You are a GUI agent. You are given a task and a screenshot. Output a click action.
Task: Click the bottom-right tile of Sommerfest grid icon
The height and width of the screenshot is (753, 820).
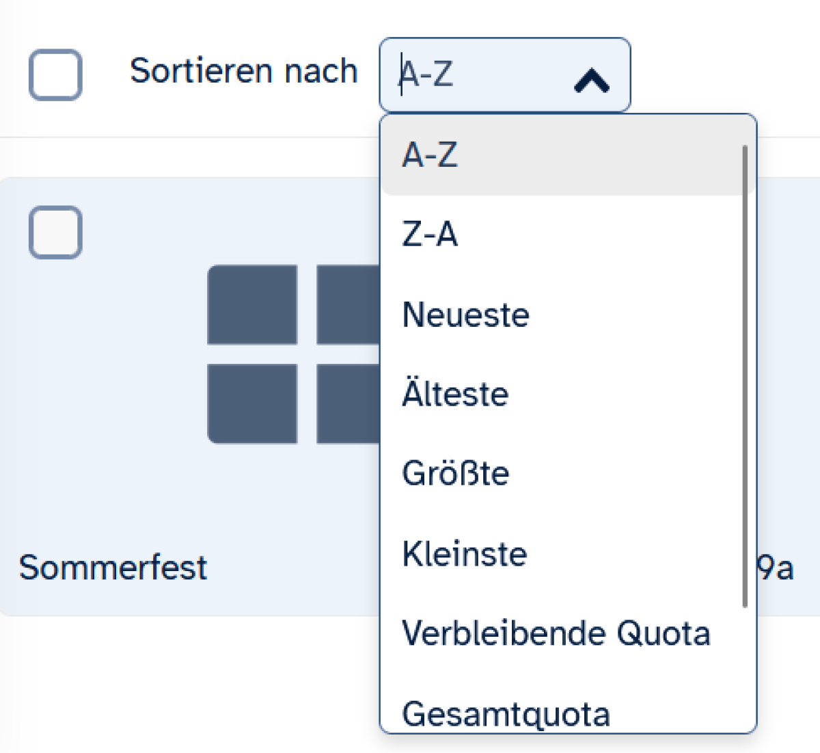(x=348, y=404)
